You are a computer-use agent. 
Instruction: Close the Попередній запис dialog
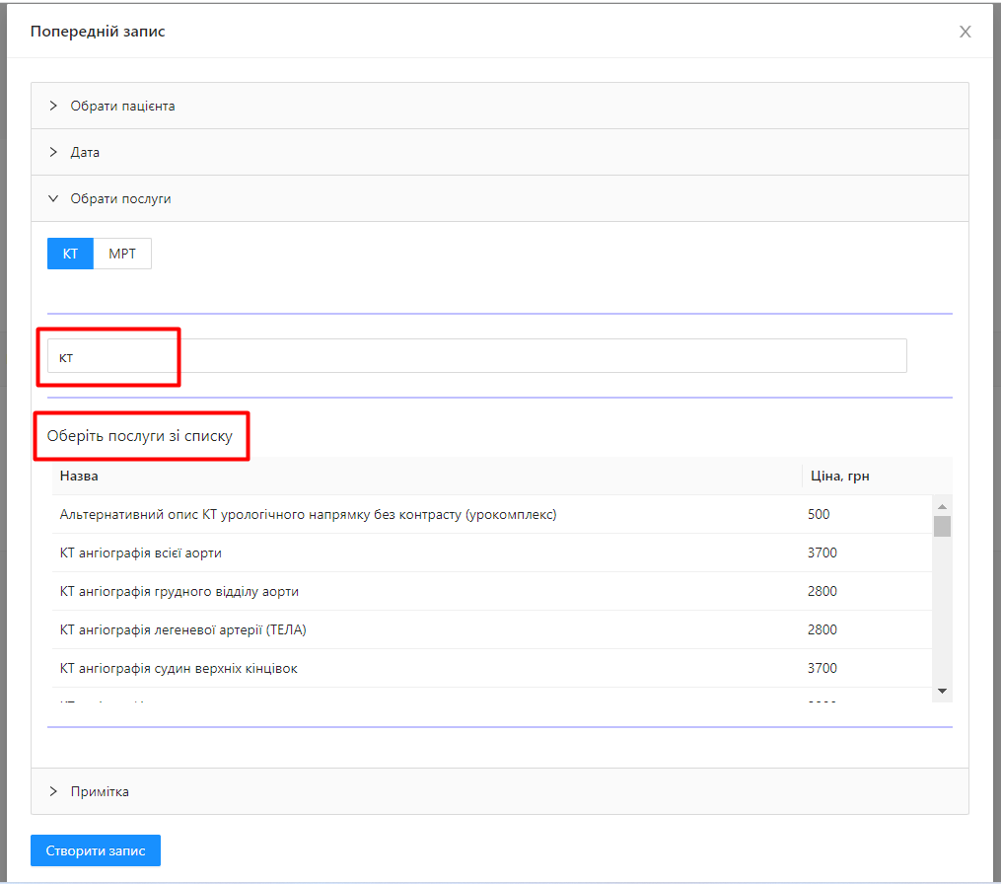(x=965, y=32)
